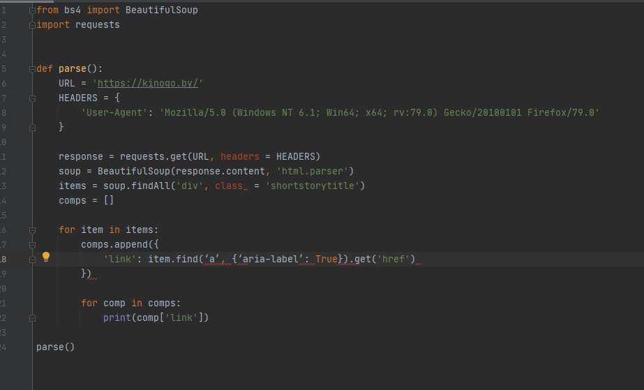Click the 'href' string in get call
The width and height of the screenshot is (644, 390).
(x=394, y=259)
